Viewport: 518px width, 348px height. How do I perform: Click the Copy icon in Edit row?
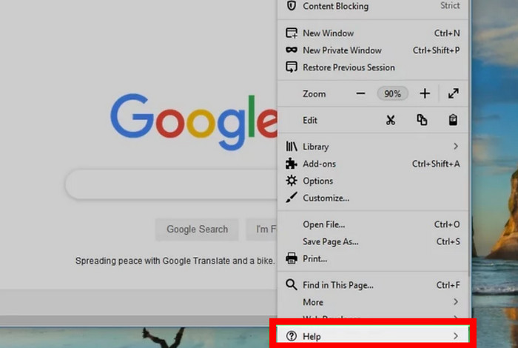coord(422,120)
